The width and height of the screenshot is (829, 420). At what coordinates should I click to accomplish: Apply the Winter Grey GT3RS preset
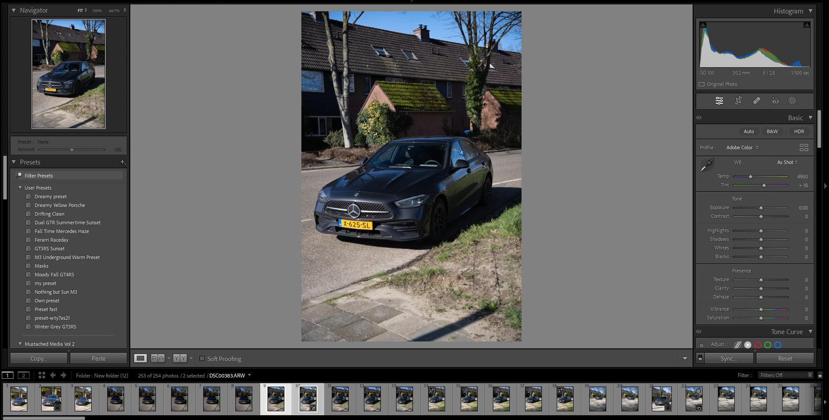pos(56,327)
